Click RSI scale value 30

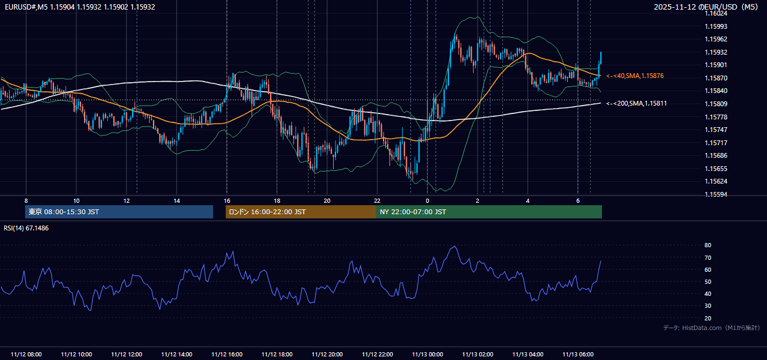point(708,306)
